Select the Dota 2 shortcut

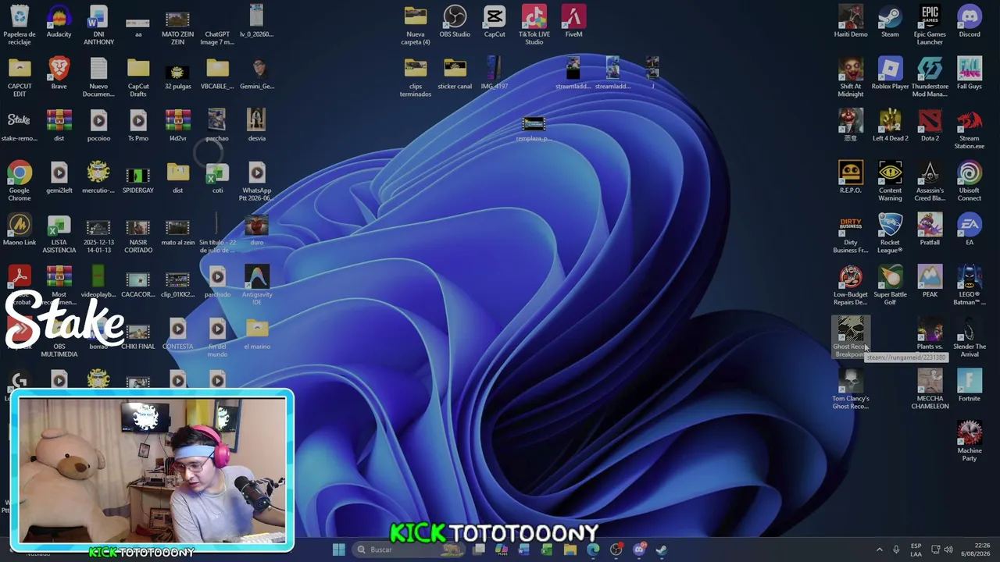(x=930, y=125)
